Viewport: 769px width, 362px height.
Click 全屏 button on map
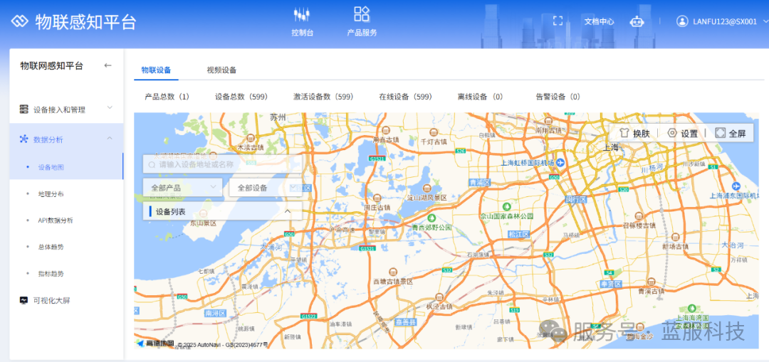coord(731,133)
